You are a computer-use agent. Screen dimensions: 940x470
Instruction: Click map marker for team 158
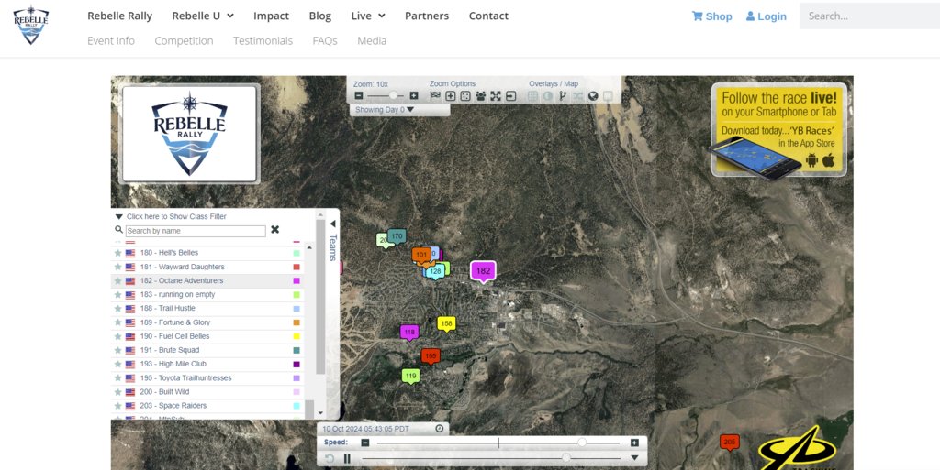(446, 324)
